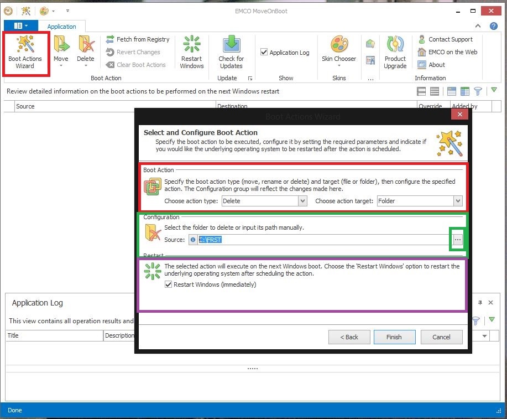
Task: Open Contact Support
Action: pos(446,39)
